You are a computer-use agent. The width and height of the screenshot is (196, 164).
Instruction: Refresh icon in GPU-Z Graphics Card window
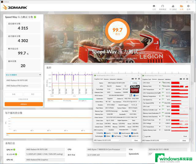(136, 79)
